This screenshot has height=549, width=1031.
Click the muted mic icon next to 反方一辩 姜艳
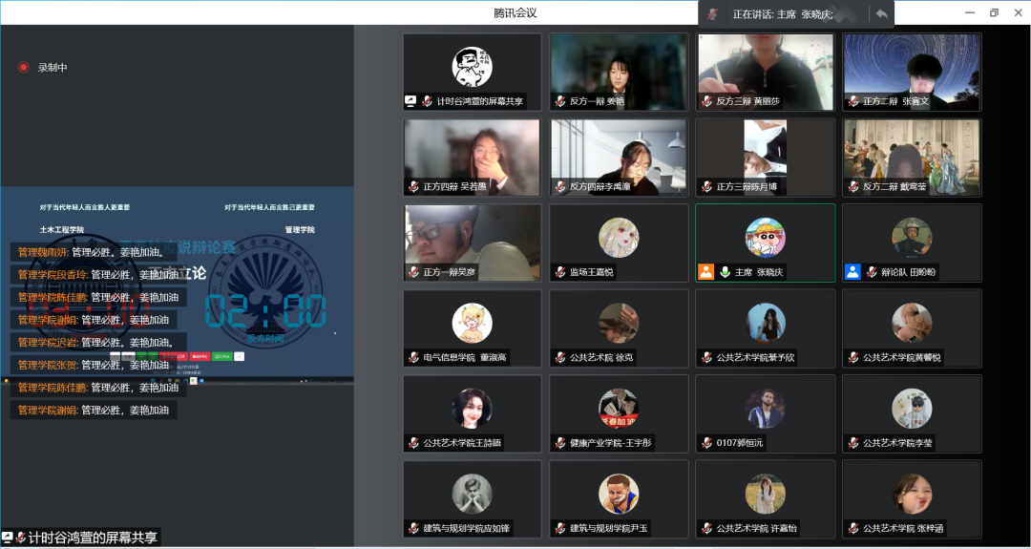pos(559,101)
